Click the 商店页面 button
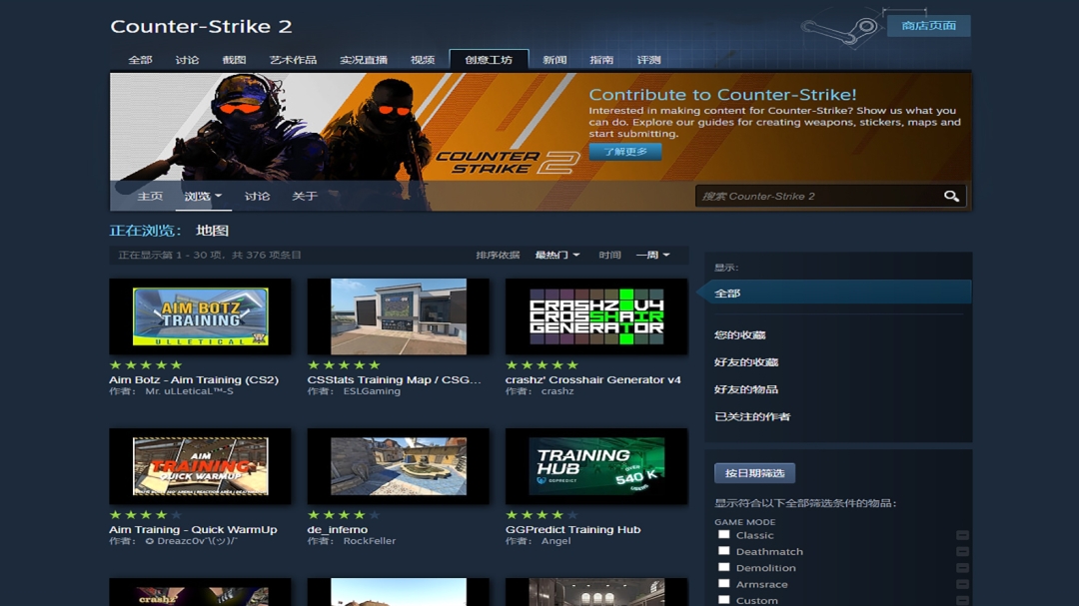Image resolution: width=1079 pixels, height=606 pixels. [929, 25]
